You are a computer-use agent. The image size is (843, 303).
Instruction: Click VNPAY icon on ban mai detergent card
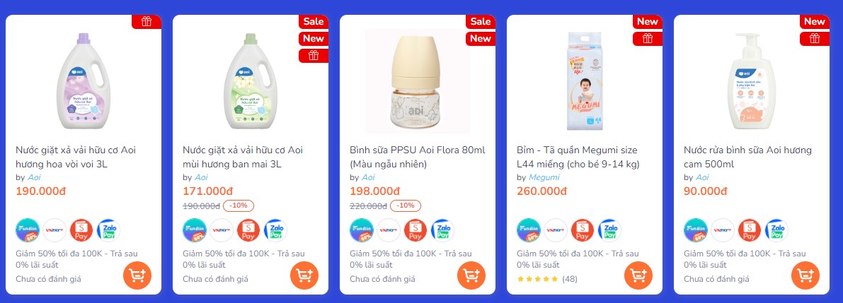[x=222, y=230]
